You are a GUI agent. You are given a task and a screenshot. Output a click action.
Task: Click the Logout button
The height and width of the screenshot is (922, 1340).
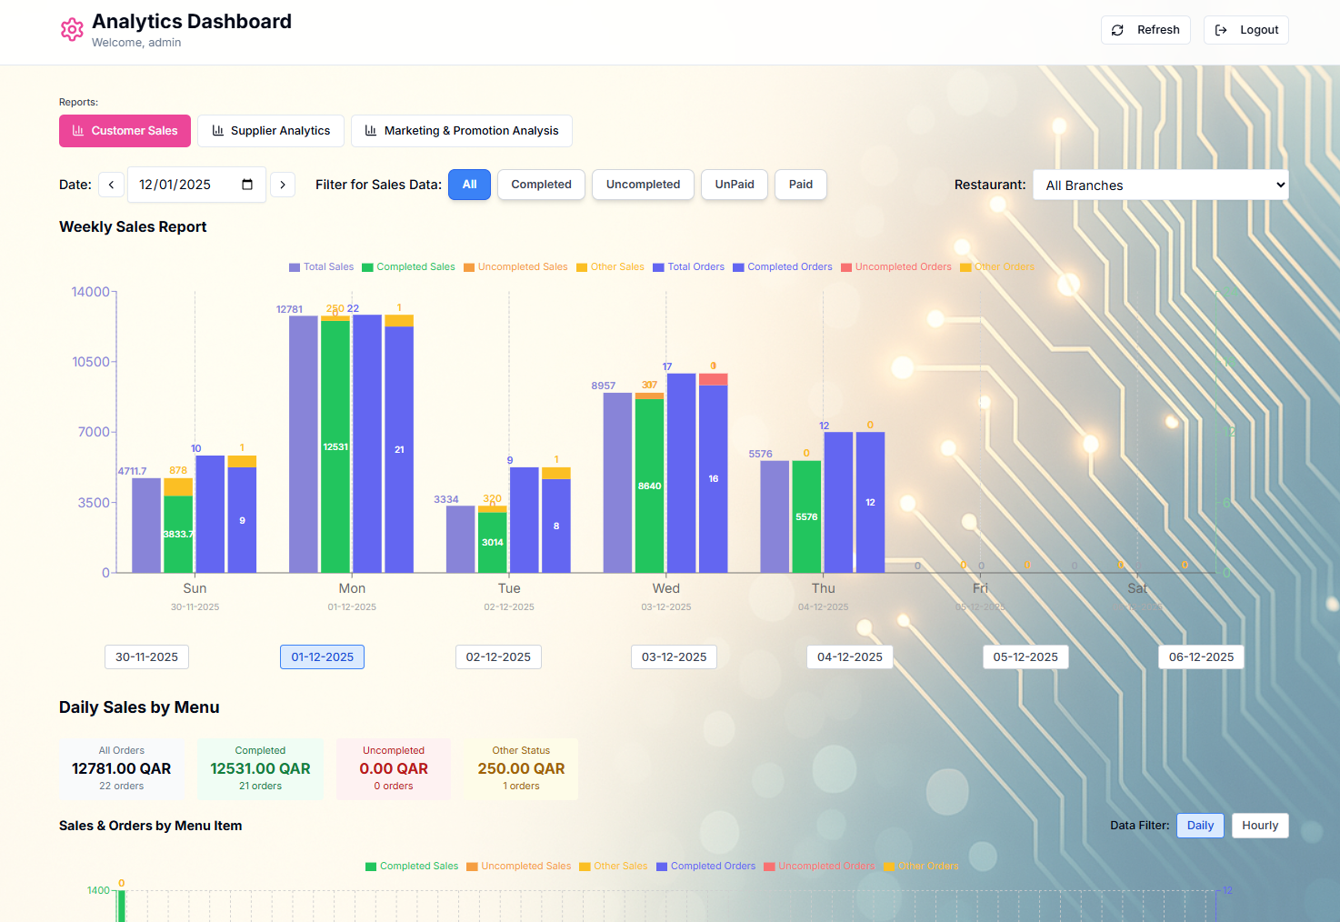click(1246, 30)
